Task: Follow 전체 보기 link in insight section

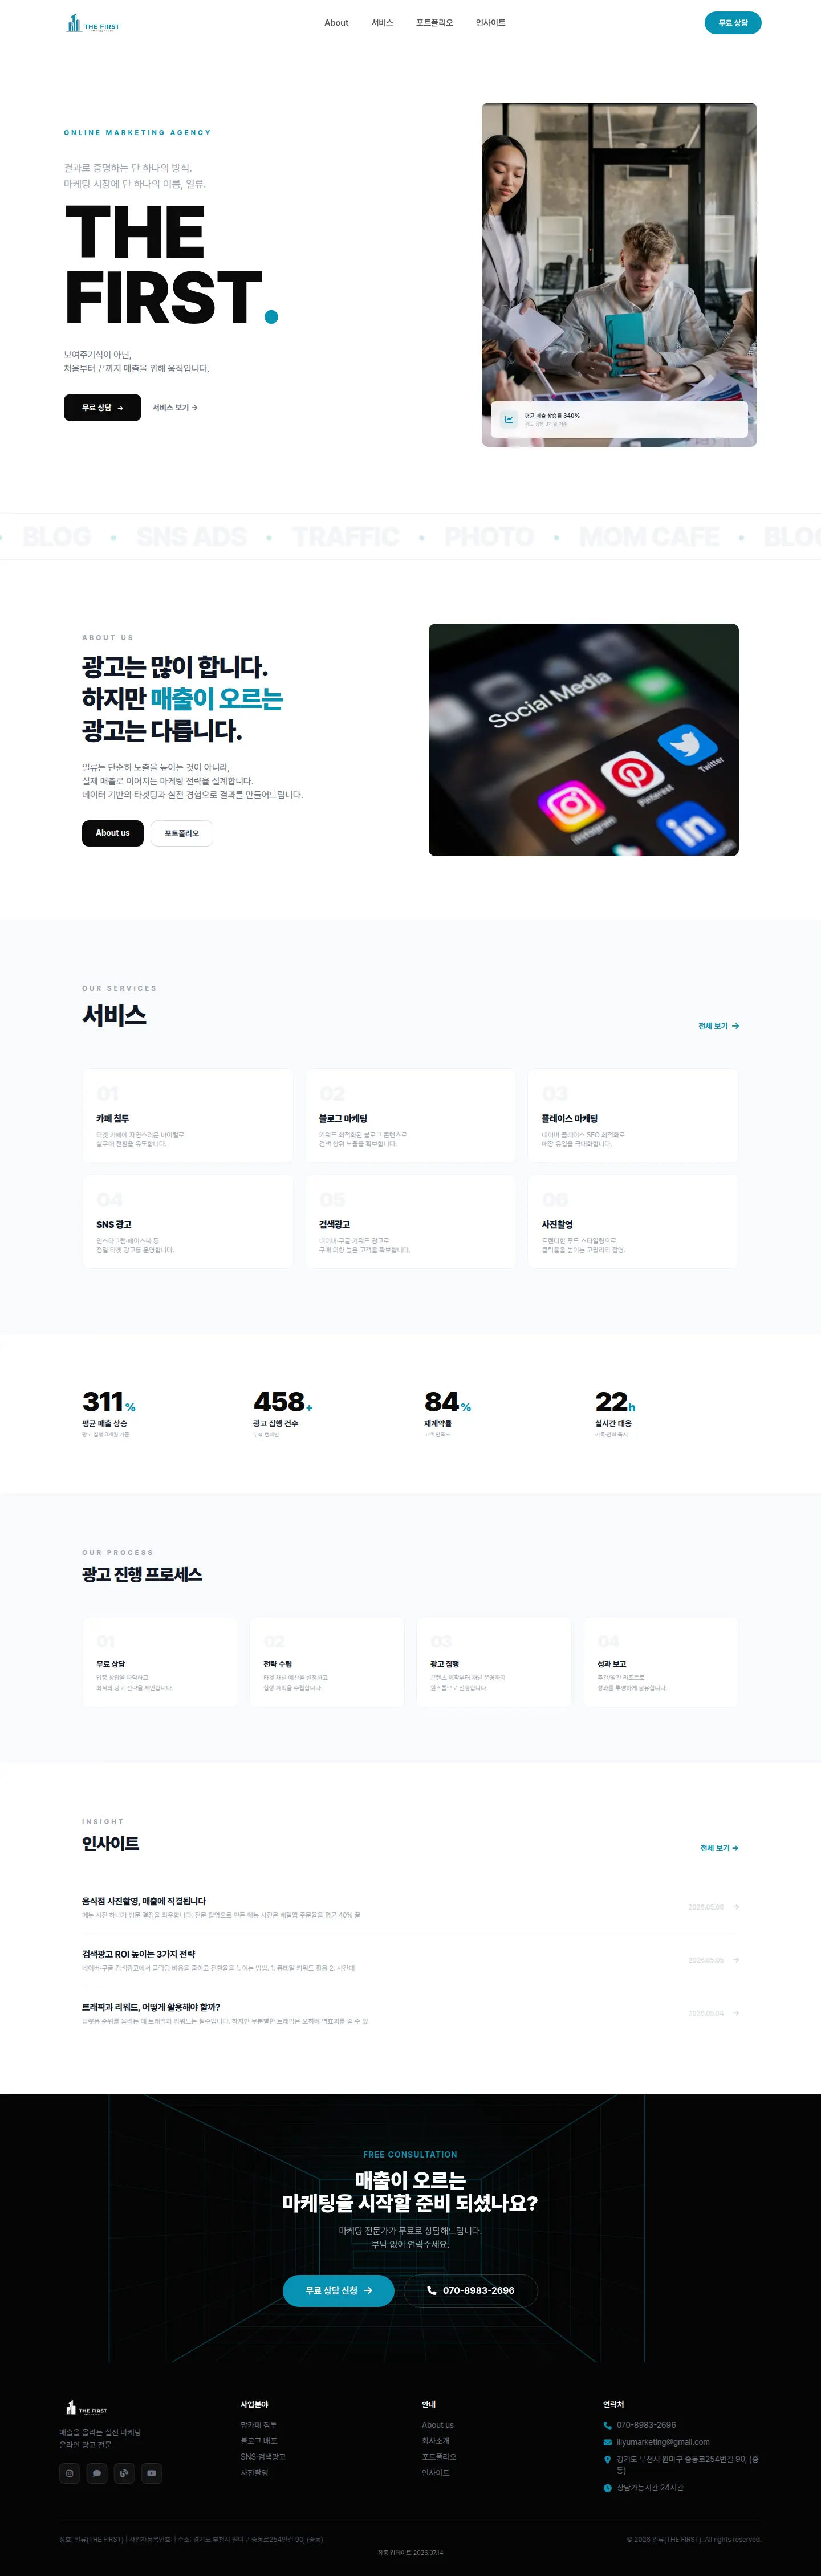Action: point(719,1848)
